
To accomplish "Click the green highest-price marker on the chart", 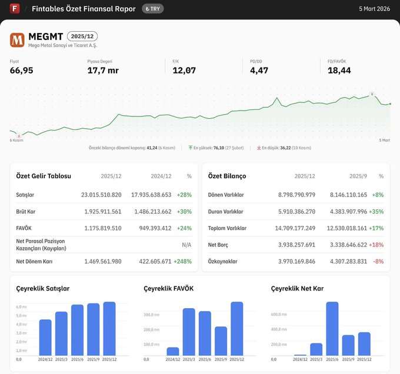I will pyautogui.click(x=372, y=94).
